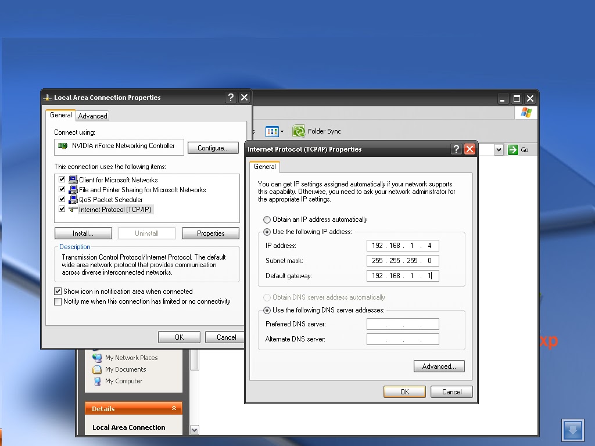595x446 pixels.
Task: Click the Properties button
Action: click(x=210, y=233)
